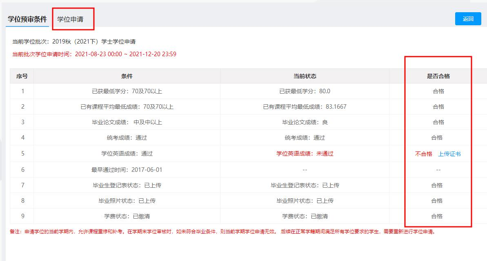Click the 条件 column header
Image resolution: width=487 pixels, height=261 pixels.
(x=127, y=76)
